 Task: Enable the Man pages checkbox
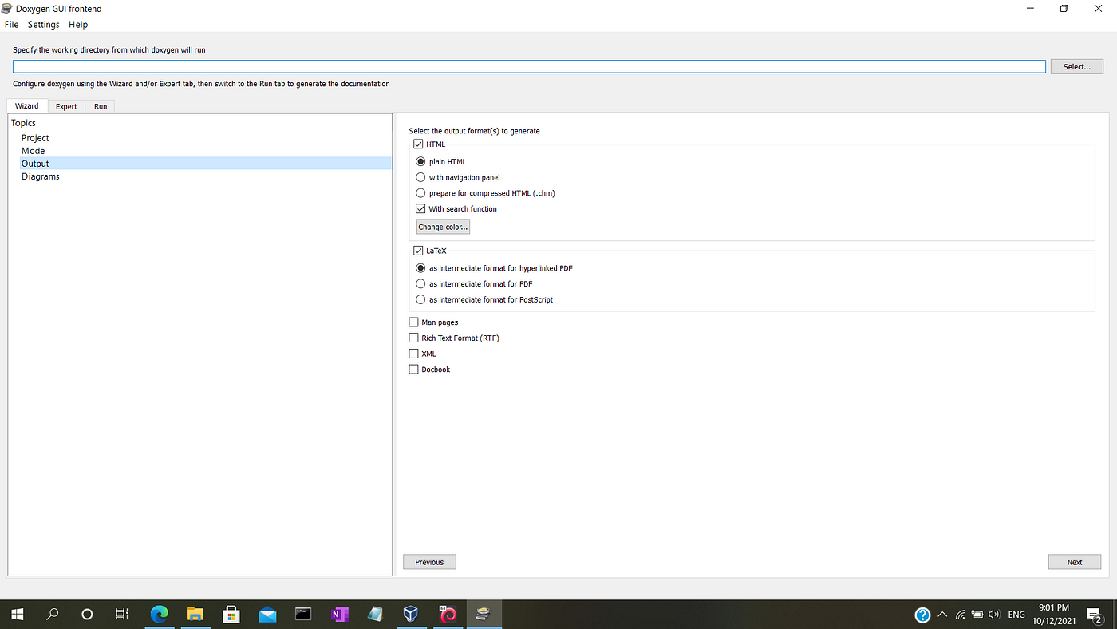[413, 322]
